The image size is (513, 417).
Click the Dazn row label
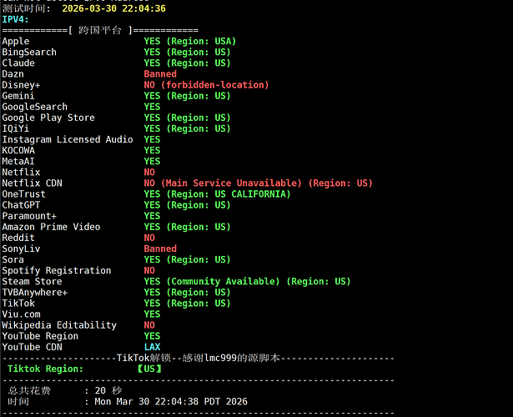[x=13, y=74]
